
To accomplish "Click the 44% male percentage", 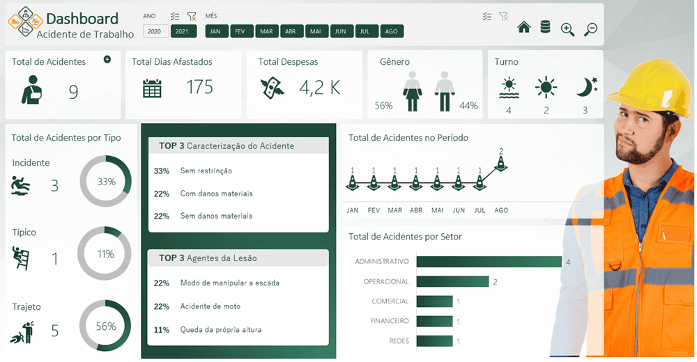I will click(468, 106).
